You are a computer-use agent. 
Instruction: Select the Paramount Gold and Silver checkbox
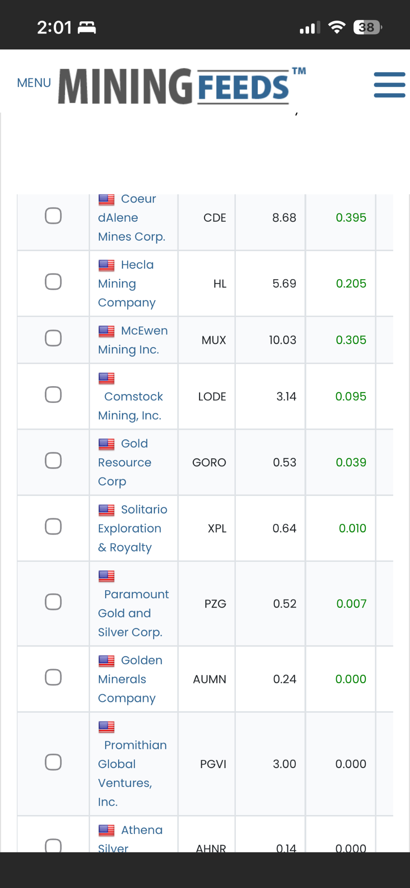click(x=53, y=602)
